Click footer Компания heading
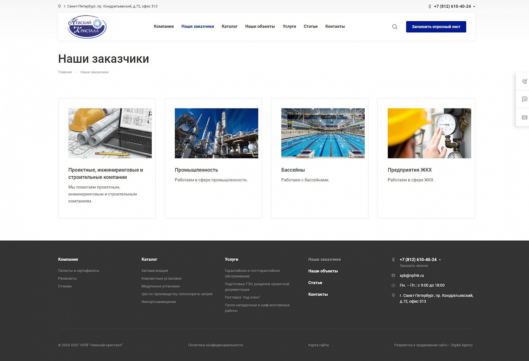This screenshot has width=529, height=361. click(68, 260)
